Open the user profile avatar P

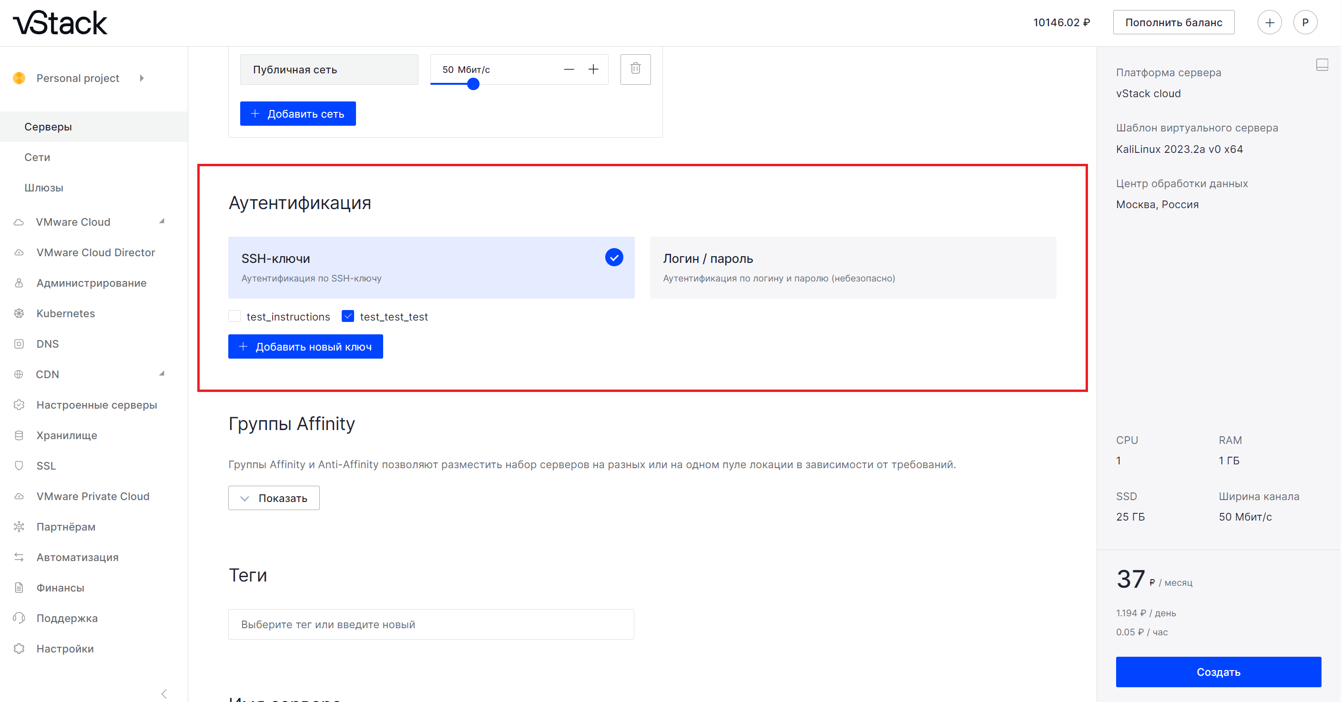(x=1304, y=22)
